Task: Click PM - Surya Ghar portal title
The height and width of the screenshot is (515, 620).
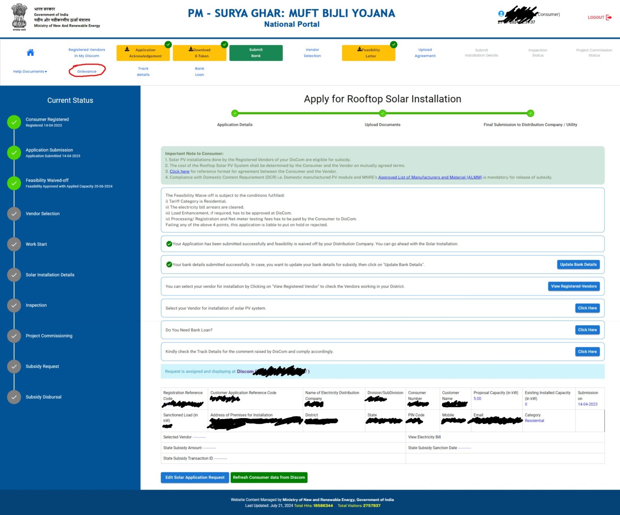Action: click(291, 13)
